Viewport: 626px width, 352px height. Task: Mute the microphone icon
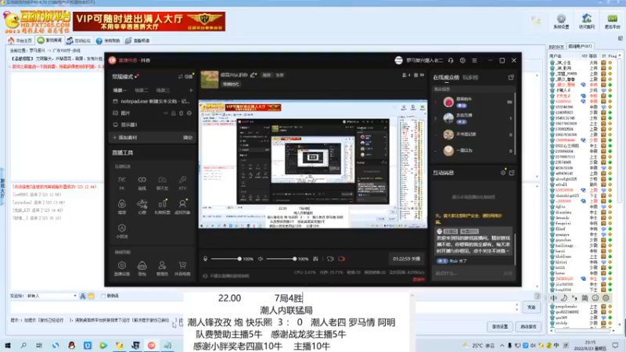point(205,259)
